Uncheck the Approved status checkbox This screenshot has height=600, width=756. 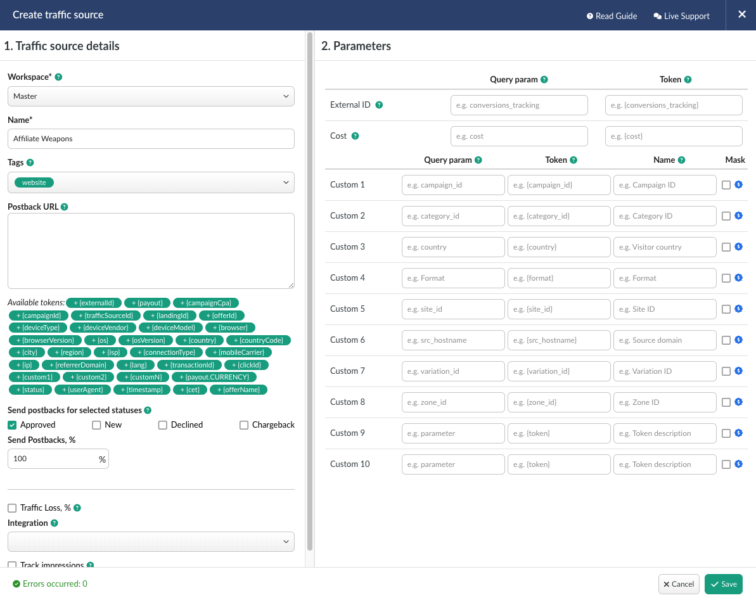tap(12, 425)
